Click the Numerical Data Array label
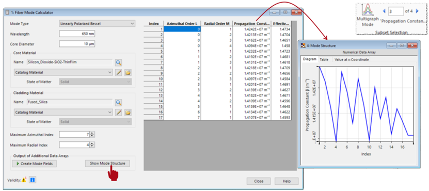 click(x=359, y=52)
